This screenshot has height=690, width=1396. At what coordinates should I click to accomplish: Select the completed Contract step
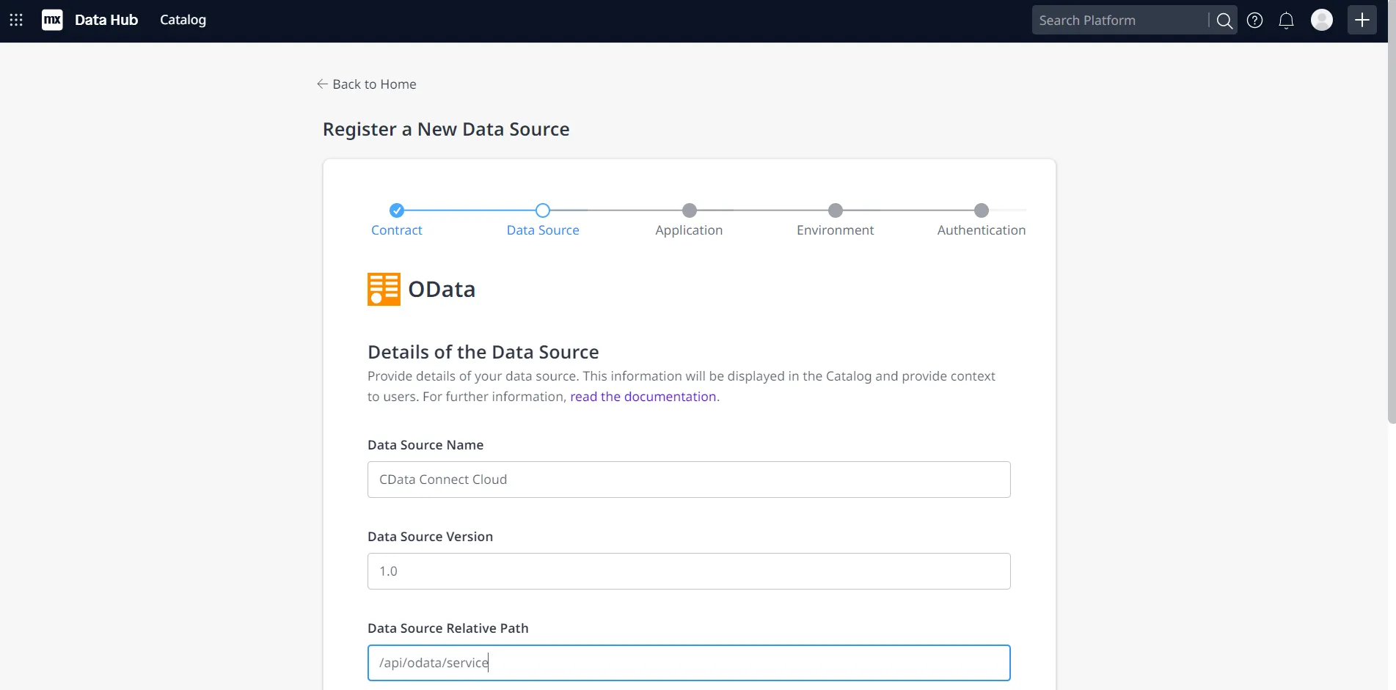397,210
